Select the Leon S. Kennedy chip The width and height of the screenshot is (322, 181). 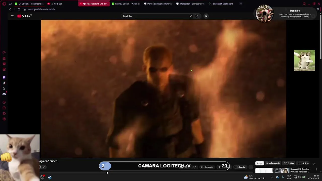304,163
